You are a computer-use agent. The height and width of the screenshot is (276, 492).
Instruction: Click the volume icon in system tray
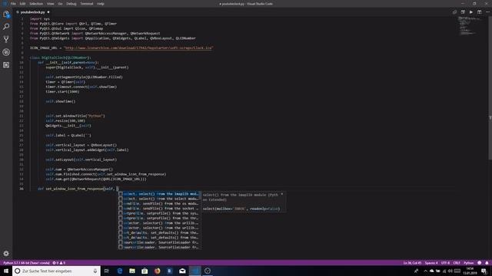450,271
